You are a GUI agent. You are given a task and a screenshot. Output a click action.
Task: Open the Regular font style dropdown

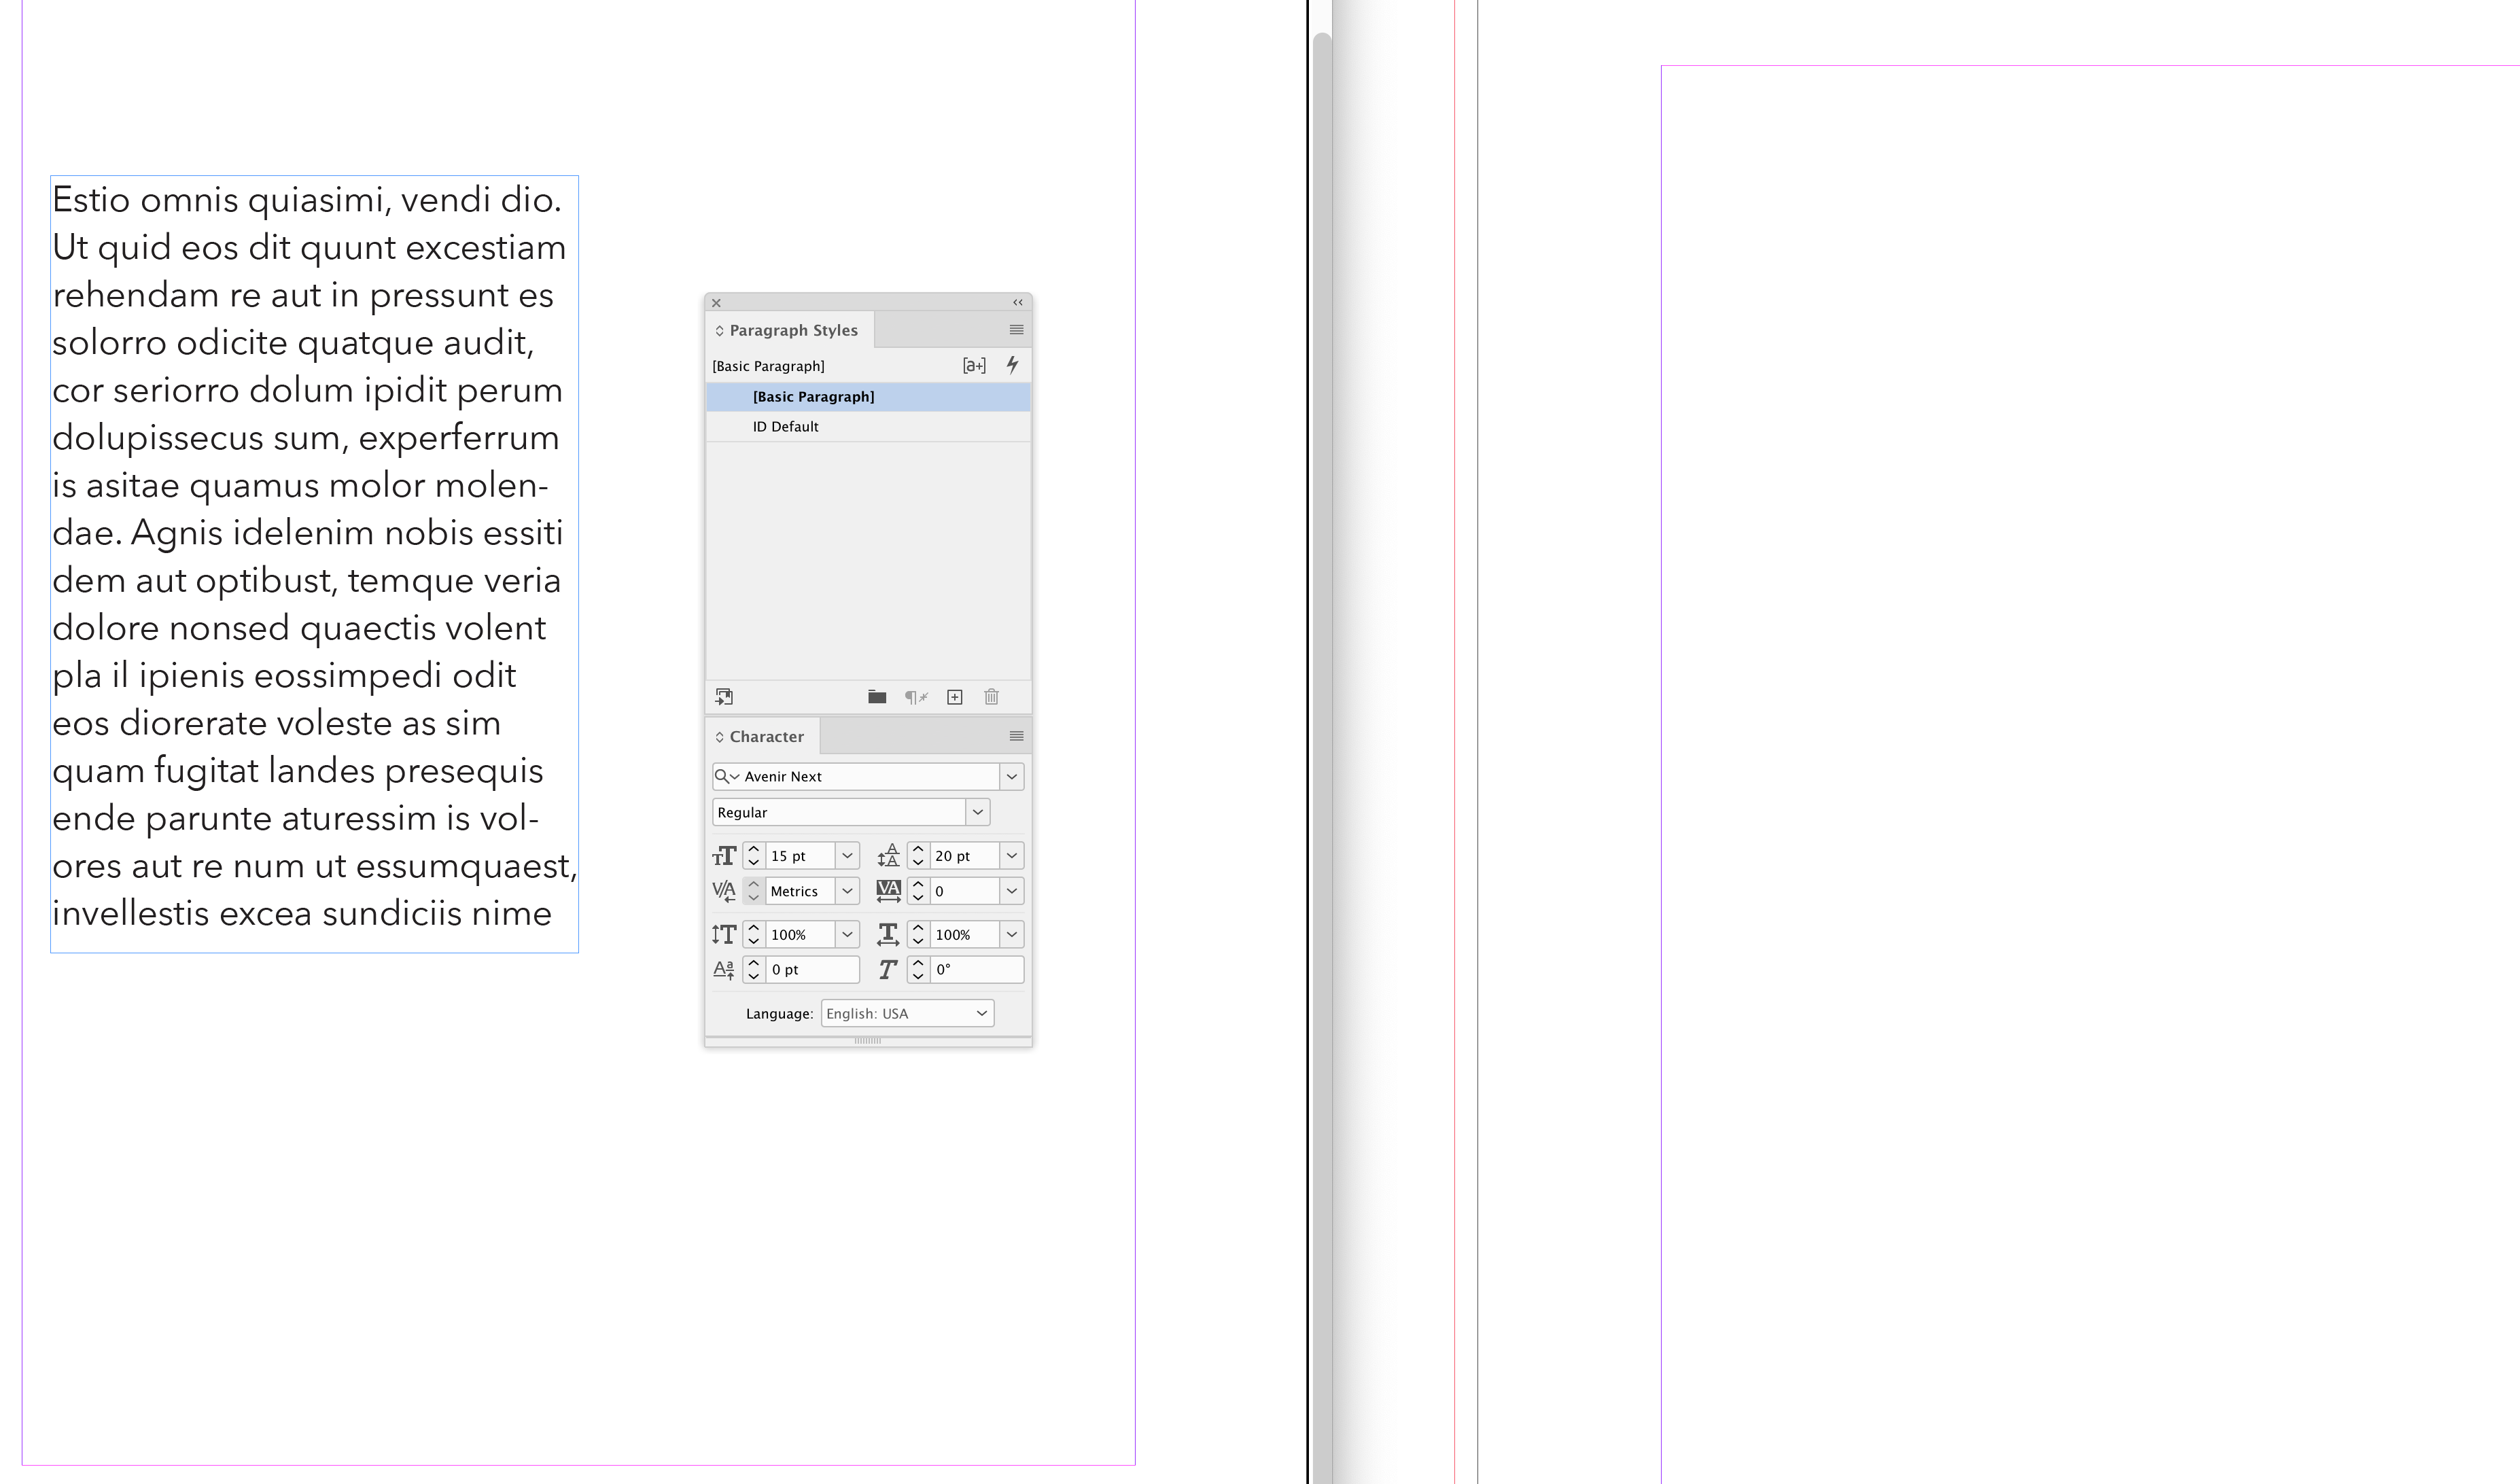977,812
